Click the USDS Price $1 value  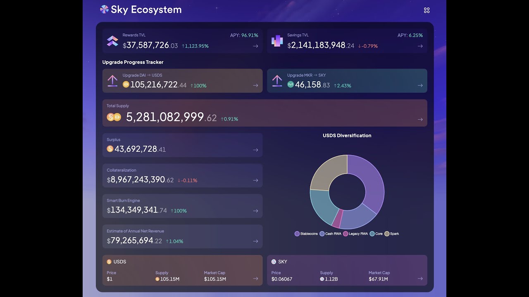pos(110,279)
